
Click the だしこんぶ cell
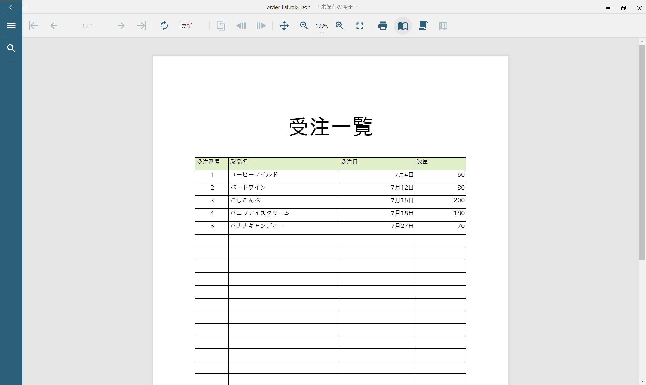284,202
